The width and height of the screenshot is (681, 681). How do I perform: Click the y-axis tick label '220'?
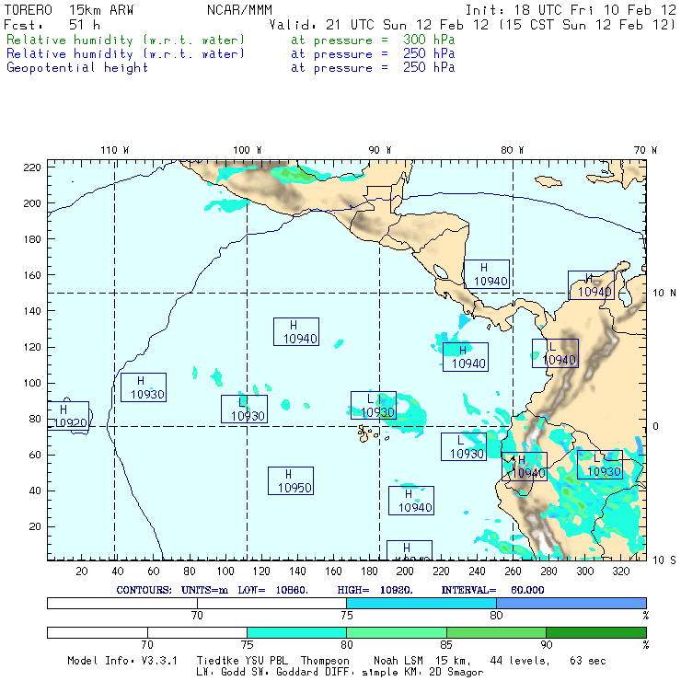coord(31,167)
